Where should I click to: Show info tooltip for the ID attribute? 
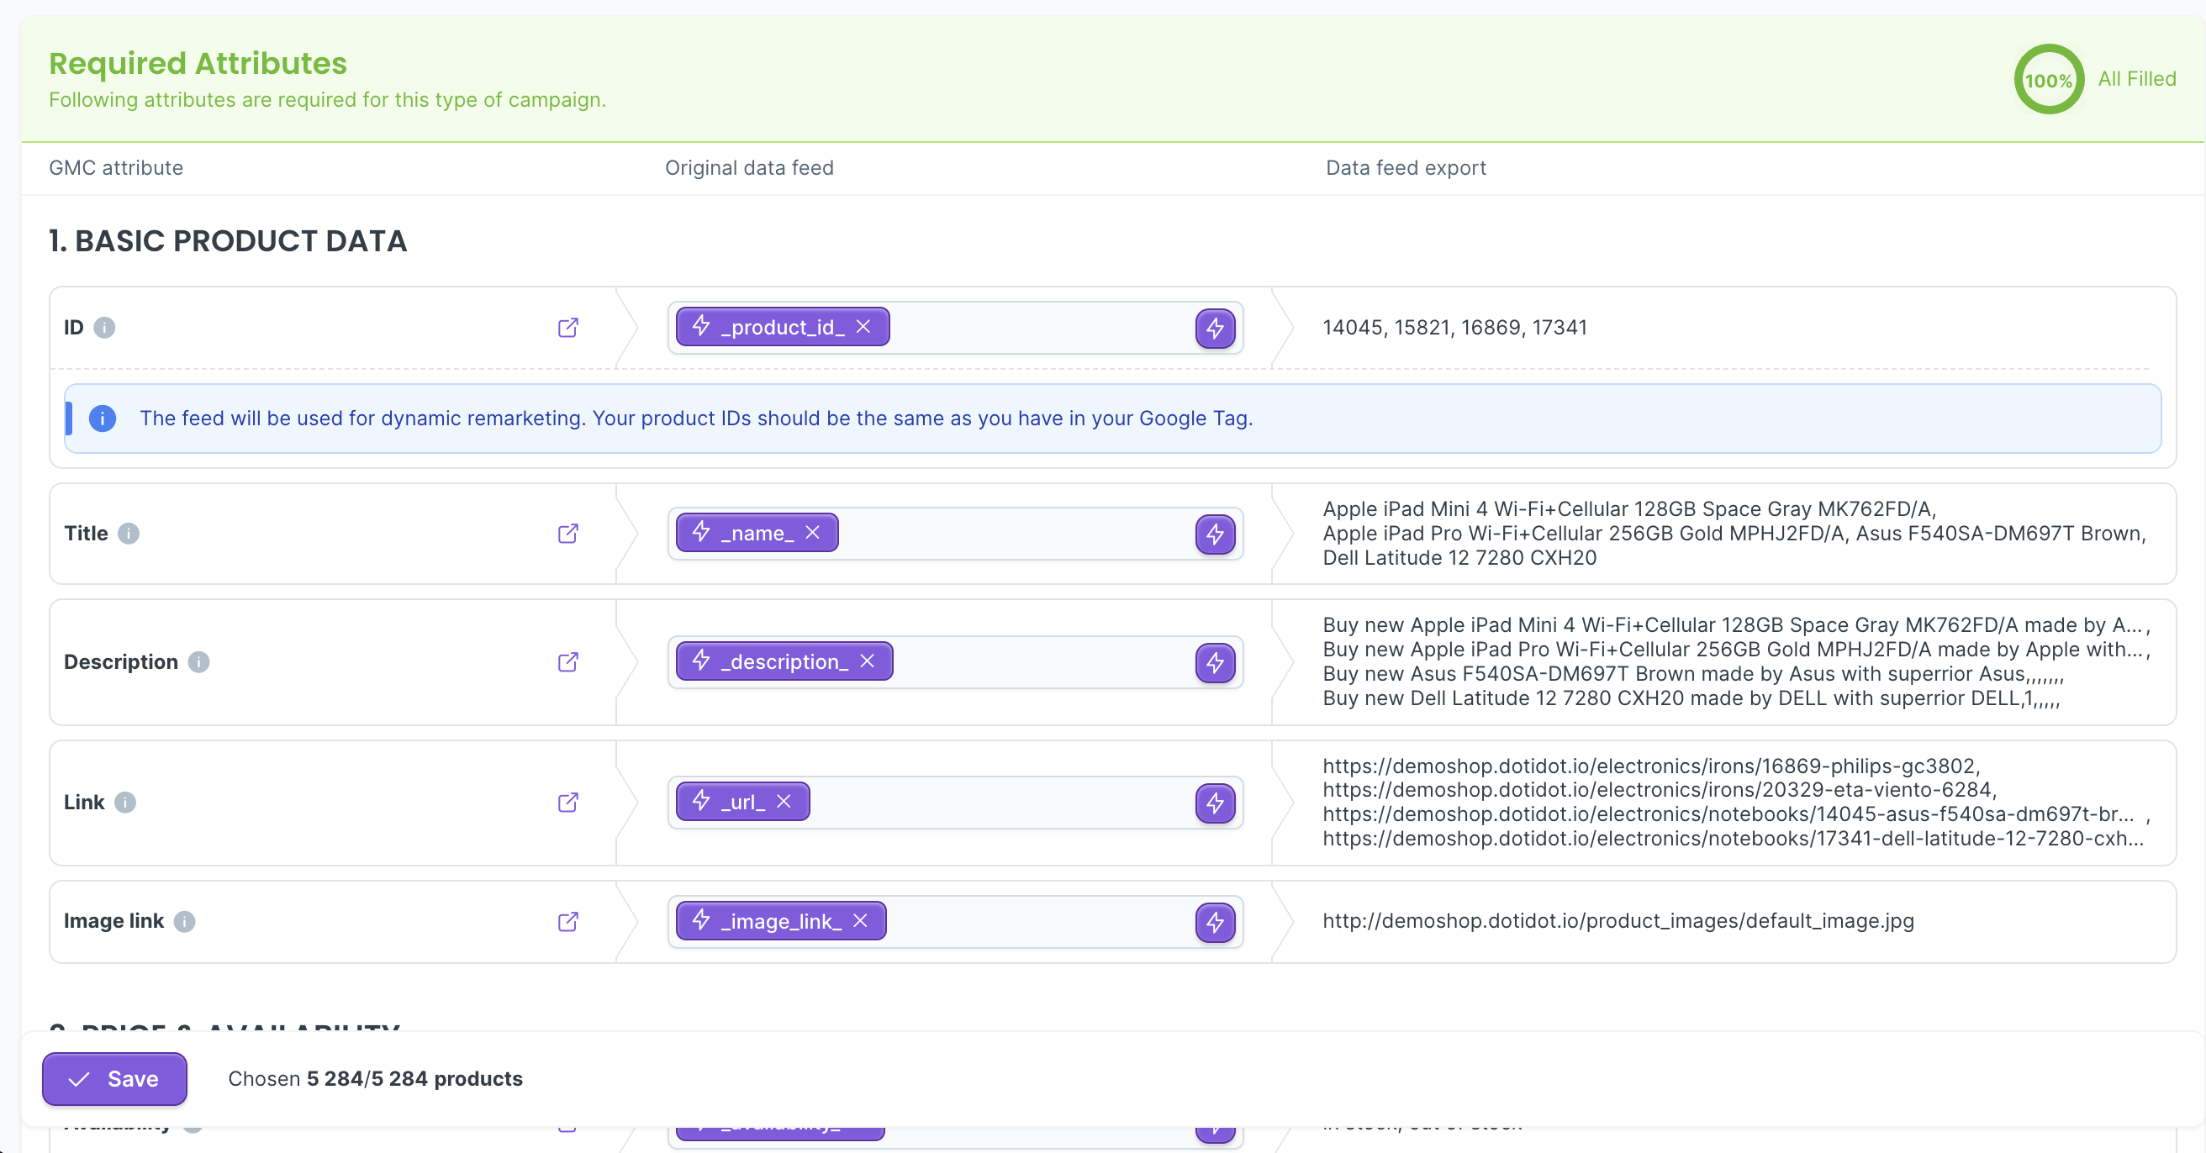click(x=105, y=327)
